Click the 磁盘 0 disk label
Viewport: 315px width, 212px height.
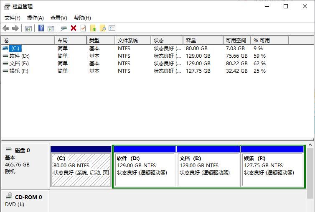point(22,151)
